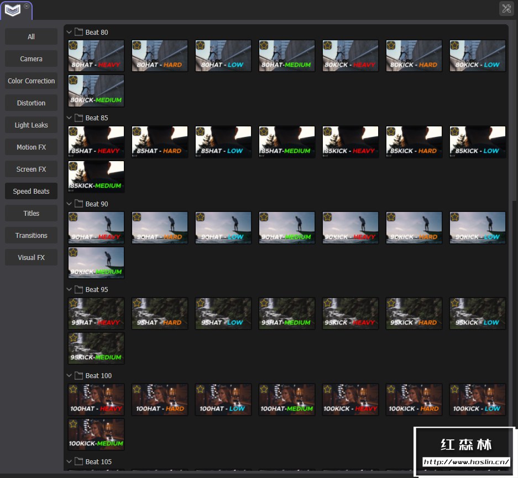Click the Beat 105 folder icon

79,461
